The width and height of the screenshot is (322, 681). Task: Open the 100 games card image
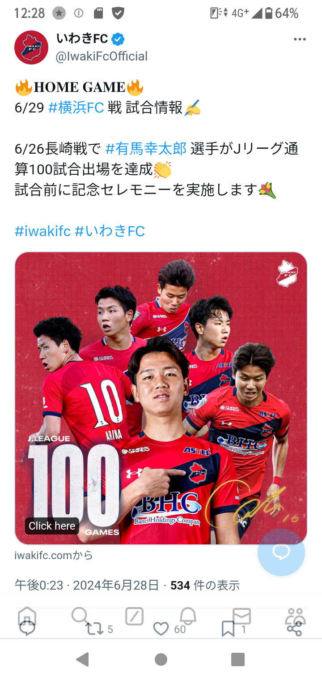click(161, 398)
